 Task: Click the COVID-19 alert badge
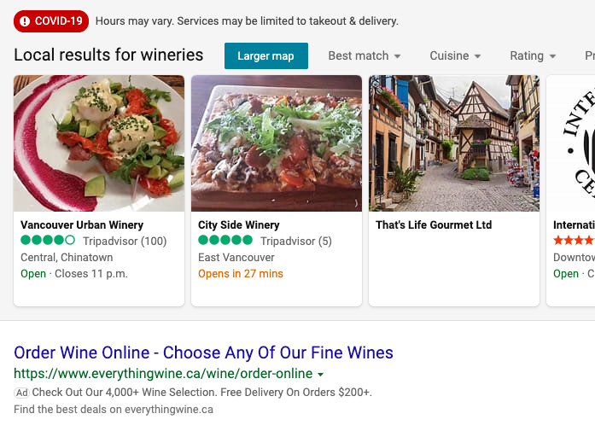pos(51,21)
